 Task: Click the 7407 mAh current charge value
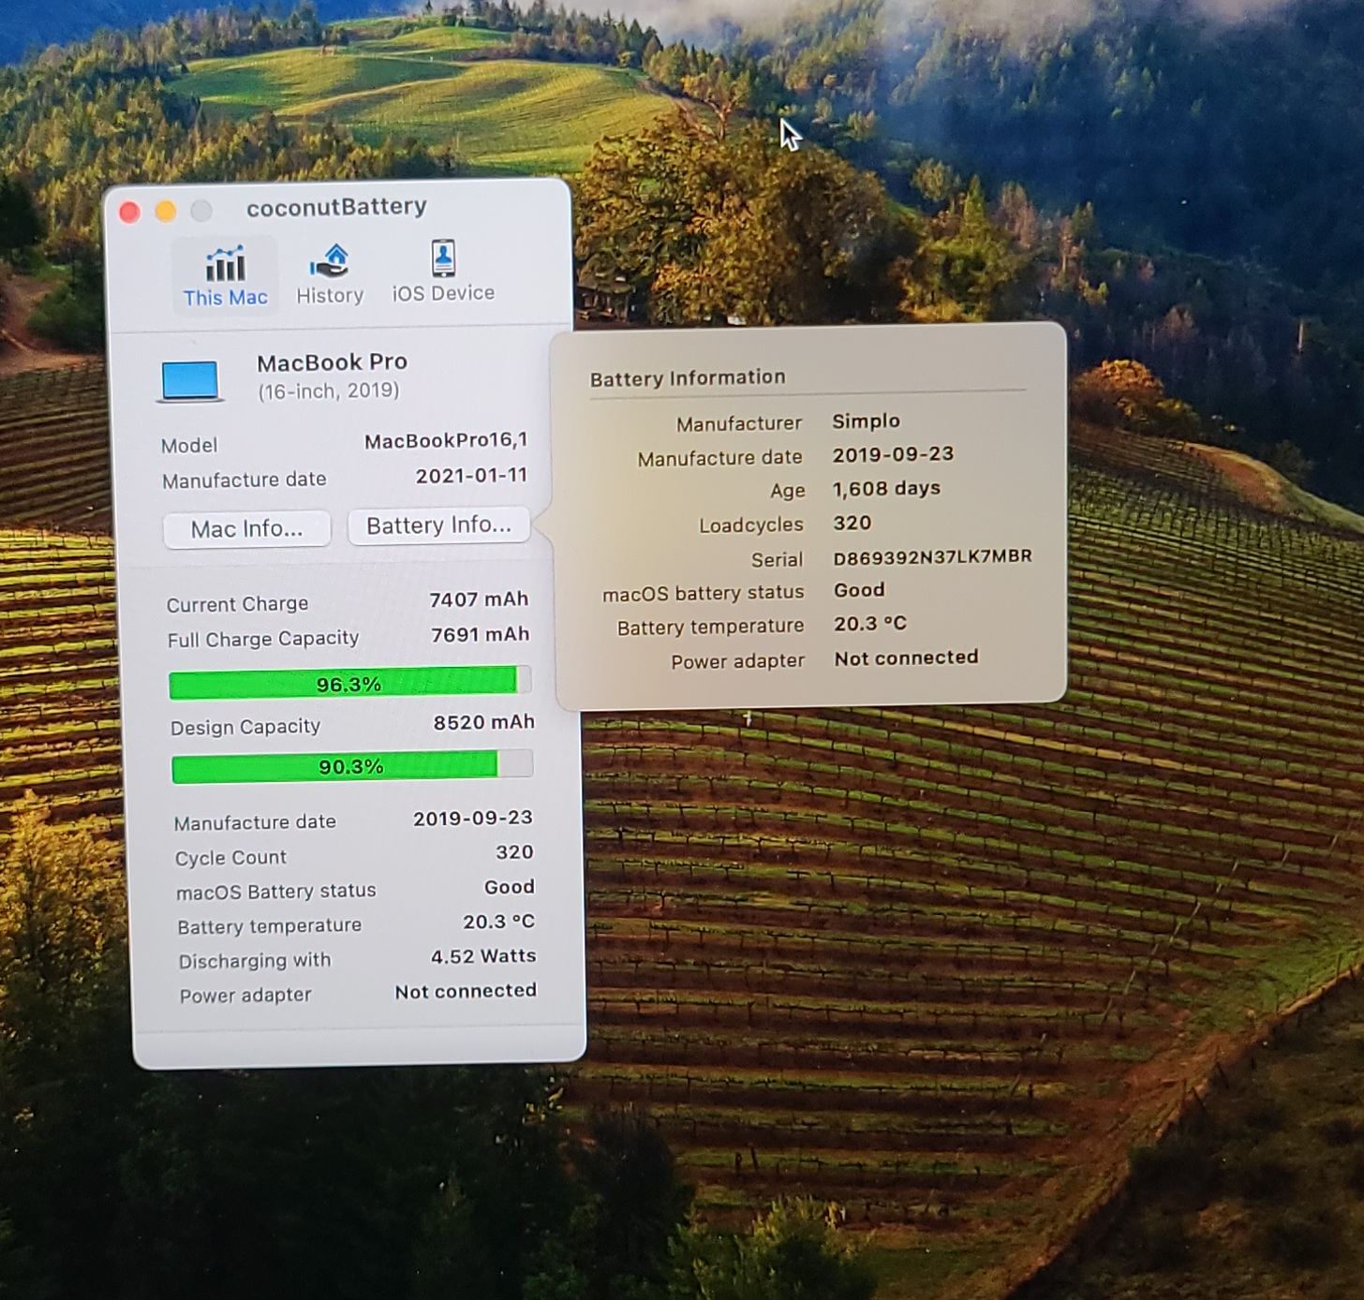[x=479, y=599]
